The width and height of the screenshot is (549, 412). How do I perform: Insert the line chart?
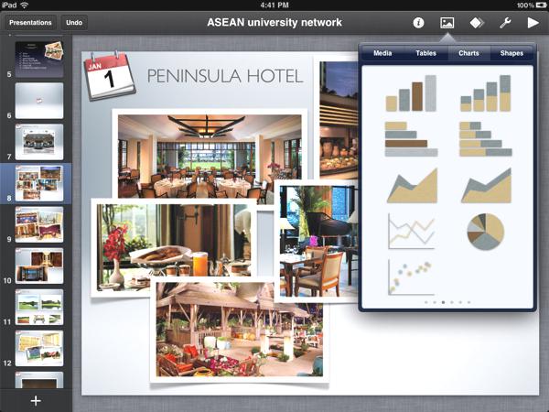click(412, 232)
